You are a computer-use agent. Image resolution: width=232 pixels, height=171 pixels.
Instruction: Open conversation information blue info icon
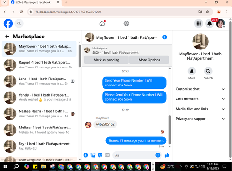click(165, 37)
